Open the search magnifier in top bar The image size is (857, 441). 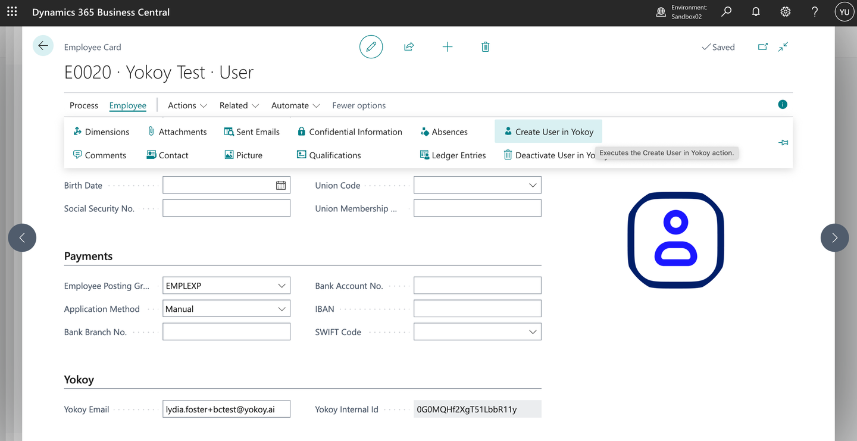[x=727, y=12]
